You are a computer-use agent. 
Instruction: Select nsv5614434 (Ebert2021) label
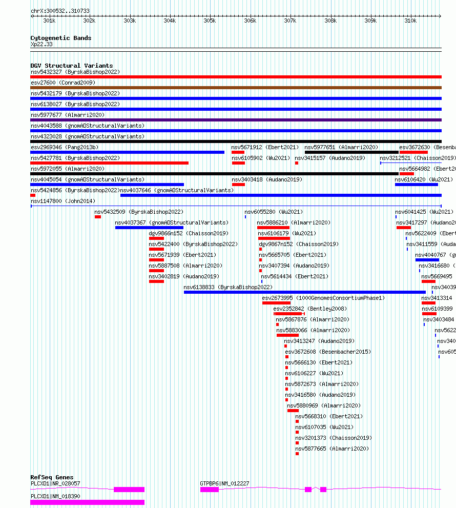[295, 276]
